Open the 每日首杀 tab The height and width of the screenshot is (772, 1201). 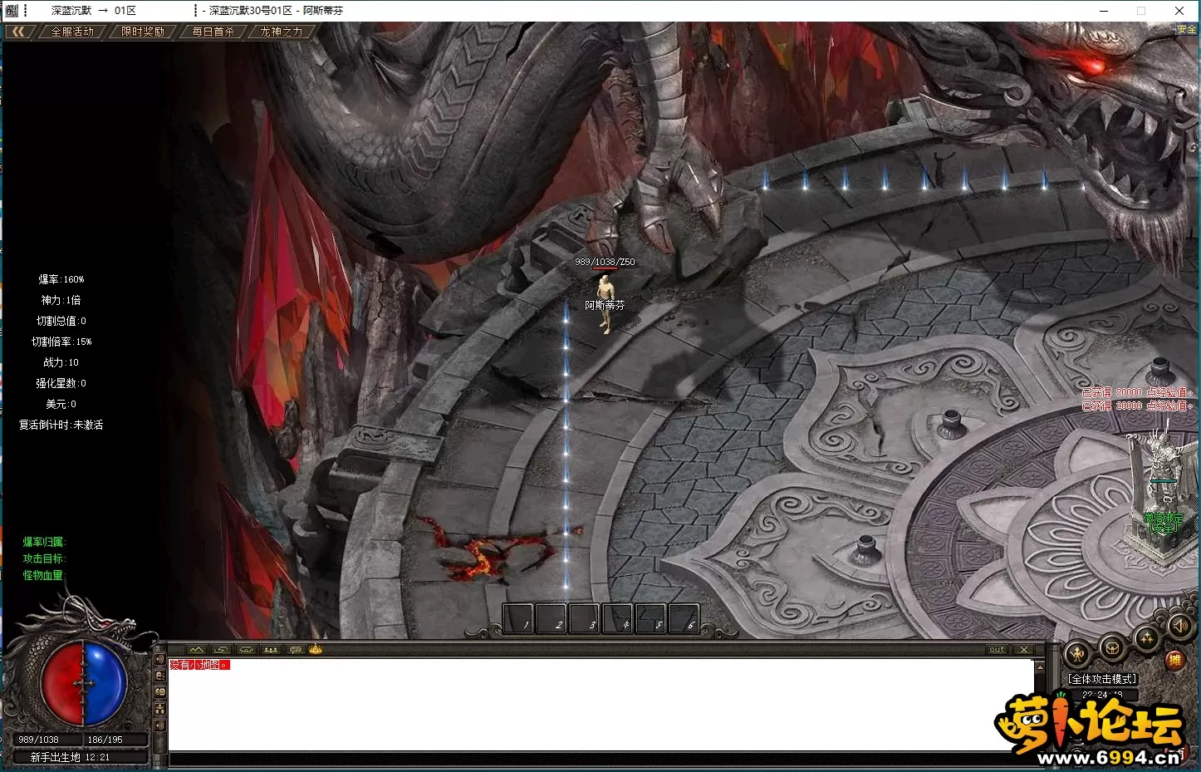click(x=213, y=32)
